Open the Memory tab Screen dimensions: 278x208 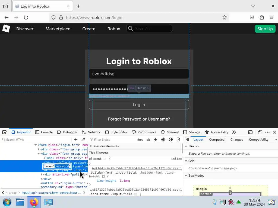(170, 132)
